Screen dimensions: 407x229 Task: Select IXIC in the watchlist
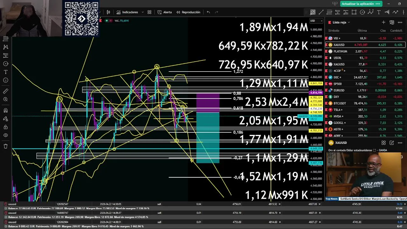point(365,77)
